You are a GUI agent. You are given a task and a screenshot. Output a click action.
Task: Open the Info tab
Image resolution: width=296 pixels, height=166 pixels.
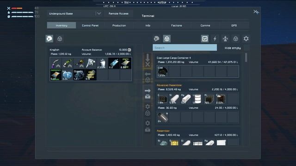(148, 25)
